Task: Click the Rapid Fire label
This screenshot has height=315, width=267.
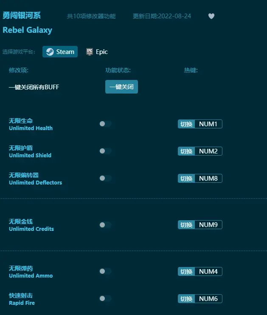Action: click(22, 303)
